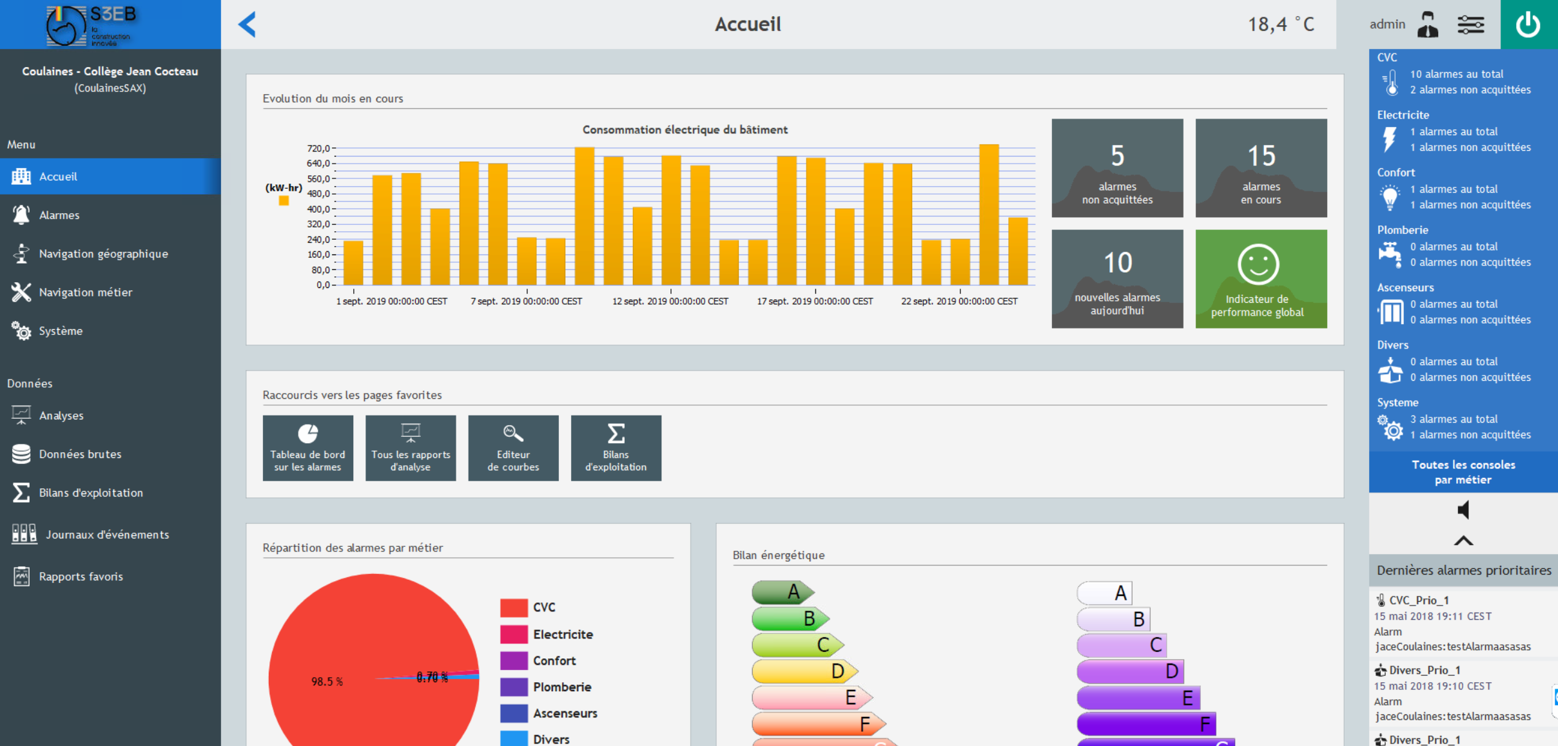This screenshot has width=1558, height=746.
Task: Click Toutes les consoles par métier
Action: pos(1463,472)
